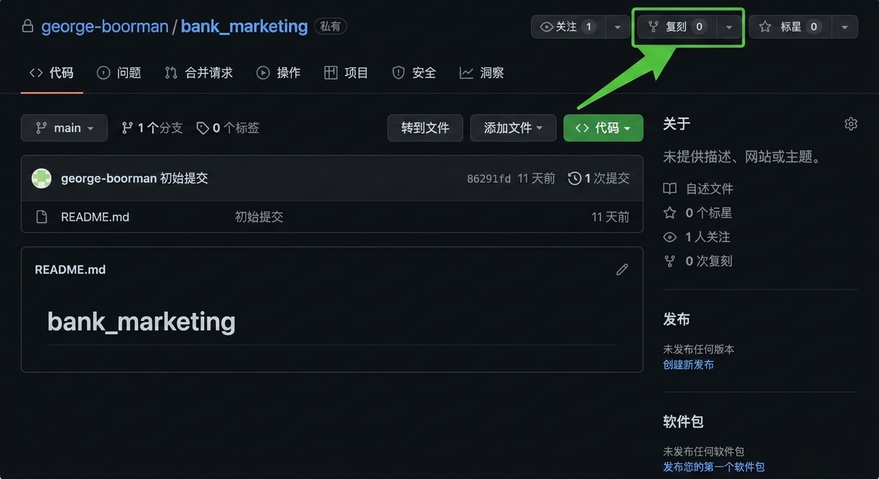Open commit author george-boorman link
Image resolution: width=879 pixels, height=479 pixels.
pyautogui.click(x=109, y=178)
